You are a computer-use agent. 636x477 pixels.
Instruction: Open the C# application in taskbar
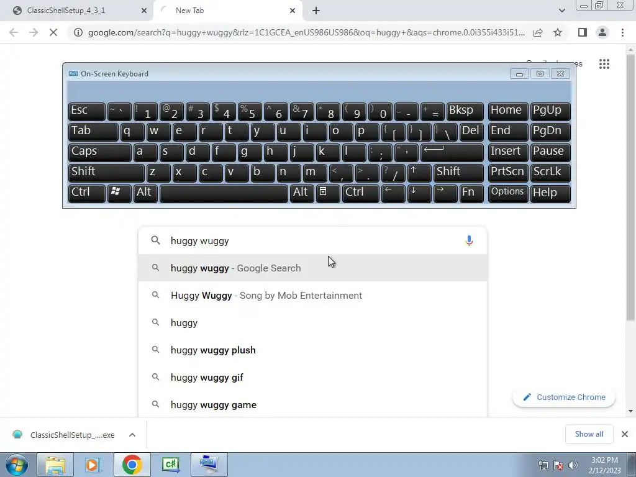coord(170,465)
